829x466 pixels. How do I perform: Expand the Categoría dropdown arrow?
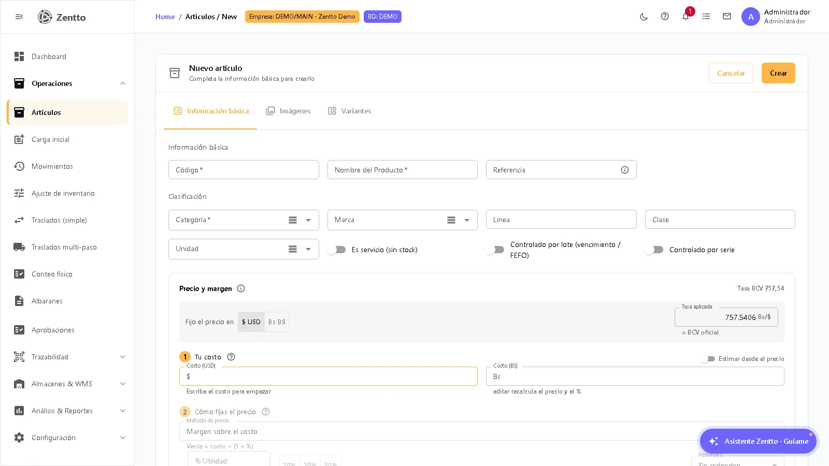click(308, 220)
